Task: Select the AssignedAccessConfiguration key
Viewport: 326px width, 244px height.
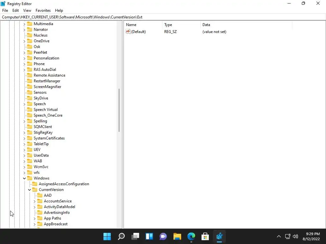Action: [64, 184]
